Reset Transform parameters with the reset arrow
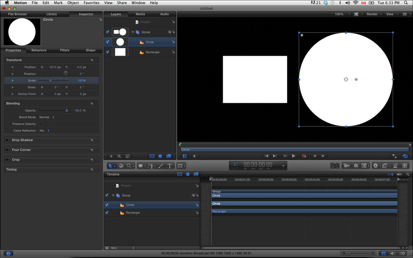The width and height of the screenshot is (413, 258). [x=92, y=60]
